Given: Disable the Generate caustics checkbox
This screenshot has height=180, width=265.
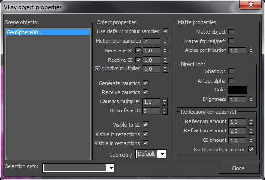Looking at the screenshot, I should click(x=145, y=83).
